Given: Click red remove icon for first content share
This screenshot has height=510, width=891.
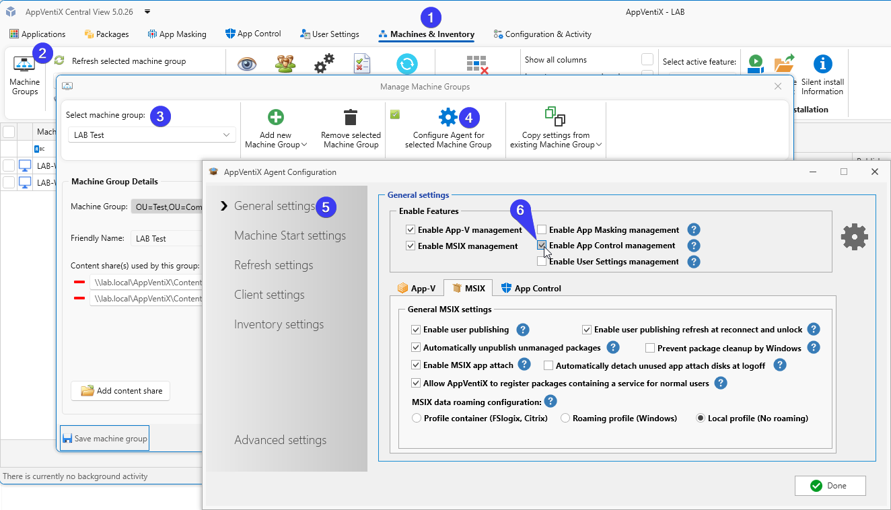Looking at the screenshot, I should 79,281.
